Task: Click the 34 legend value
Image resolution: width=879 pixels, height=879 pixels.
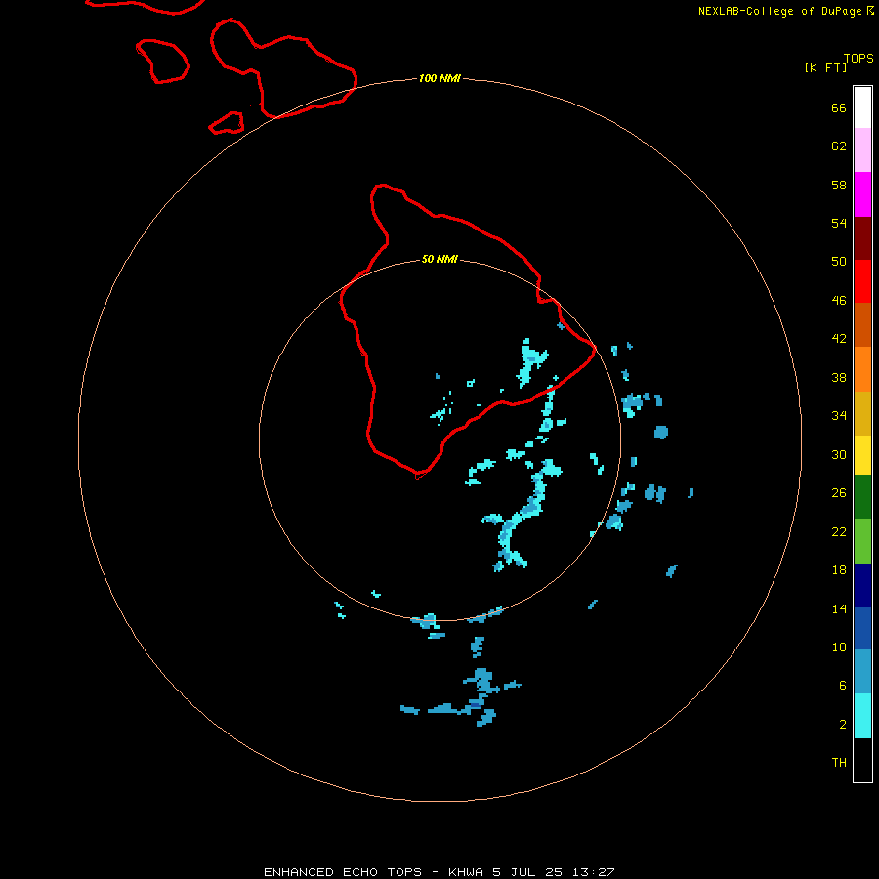Action: [839, 416]
